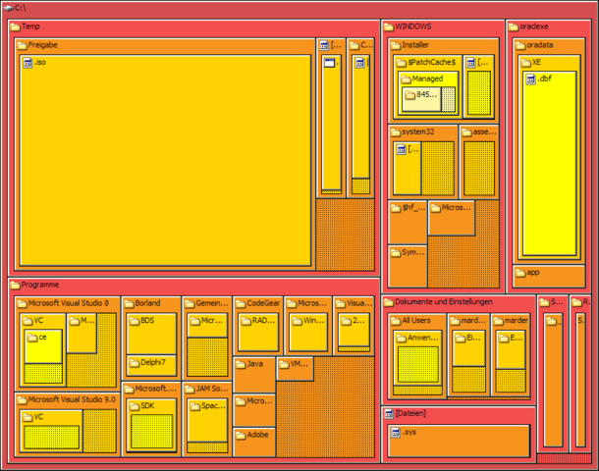The image size is (599, 471).
Task: Select the Temp folder icon
Action: (15, 26)
